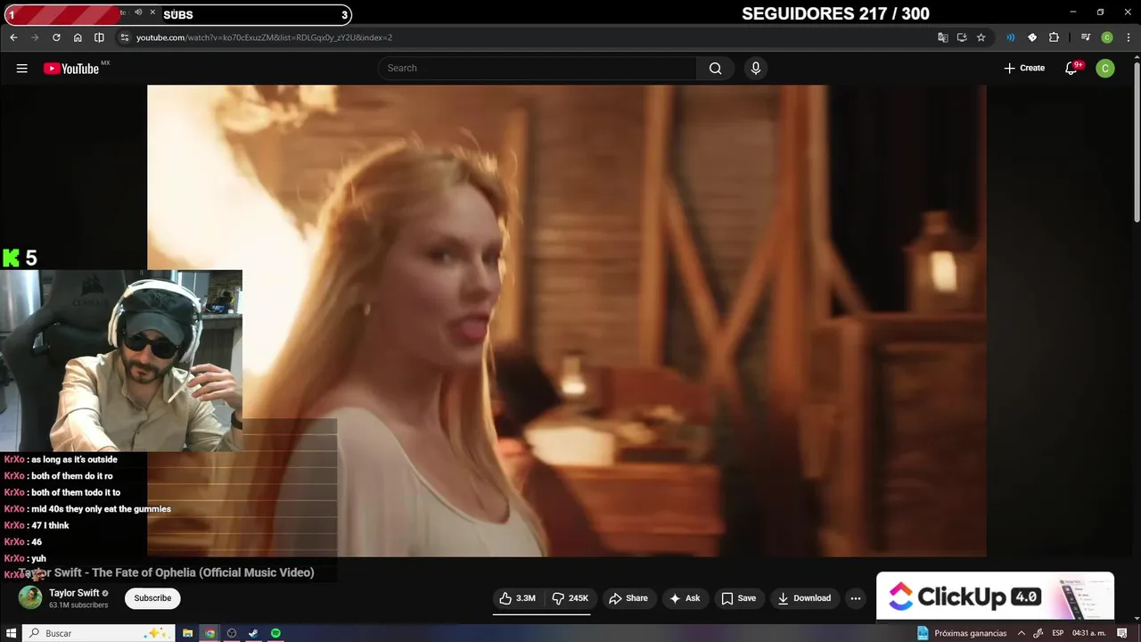Open the Taylor Swift channel name link

tap(74, 593)
